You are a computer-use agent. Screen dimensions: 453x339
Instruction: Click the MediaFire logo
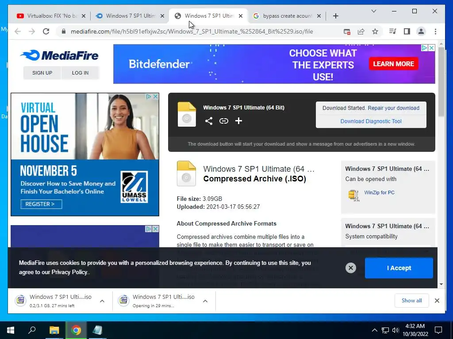[60, 55]
